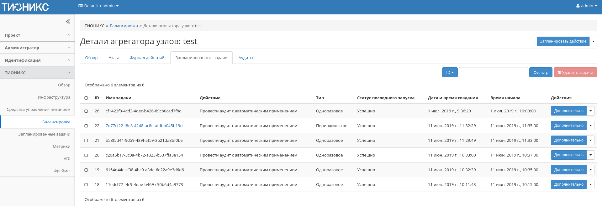Click the ТИОНИКС logo

[x=25, y=7]
